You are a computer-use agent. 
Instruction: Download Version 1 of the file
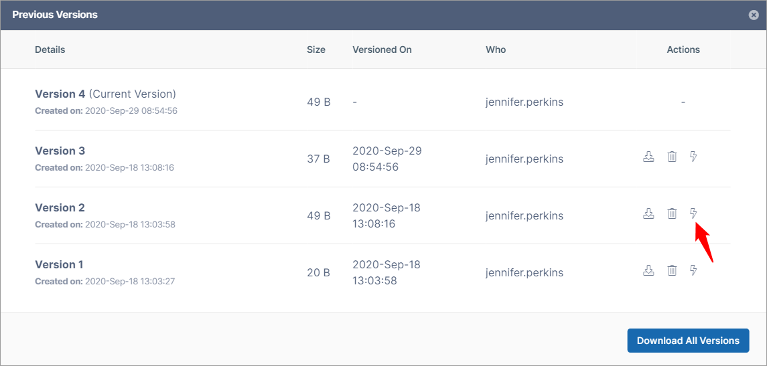[648, 270]
